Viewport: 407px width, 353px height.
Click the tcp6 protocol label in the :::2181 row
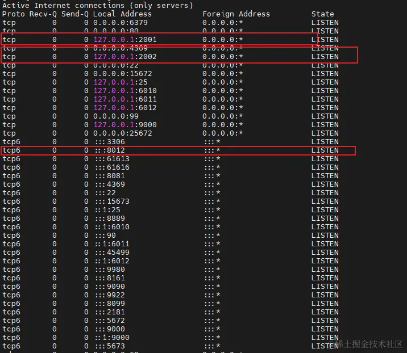tap(11, 312)
